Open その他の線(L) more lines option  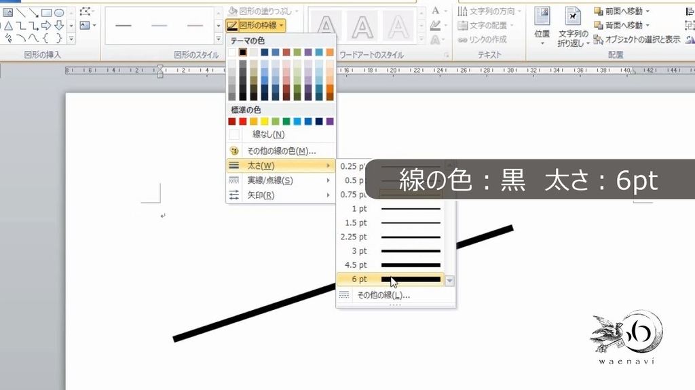(396, 295)
